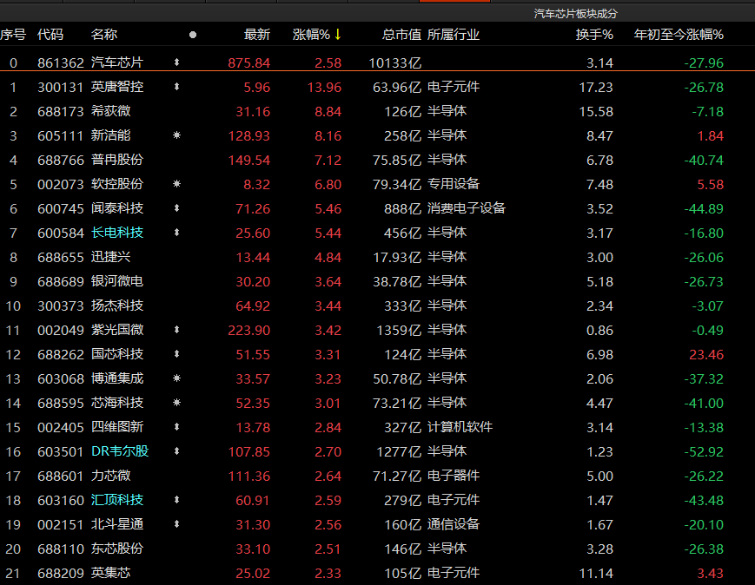Screen dimensions: 755x585
Task: Click the asterisk icon beside 新洁能
Action: (177, 135)
